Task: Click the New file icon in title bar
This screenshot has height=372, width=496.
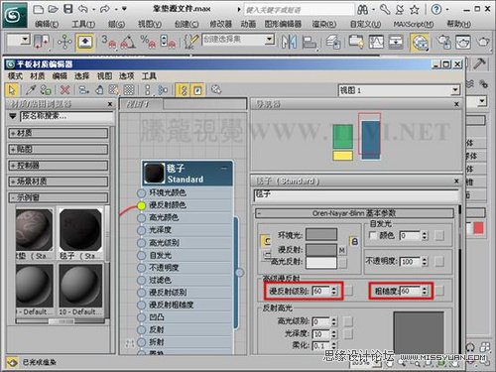Action: pos(39,9)
